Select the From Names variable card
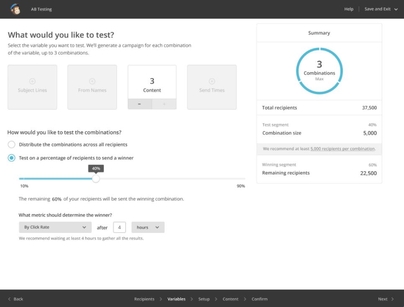 tap(92, 87)
